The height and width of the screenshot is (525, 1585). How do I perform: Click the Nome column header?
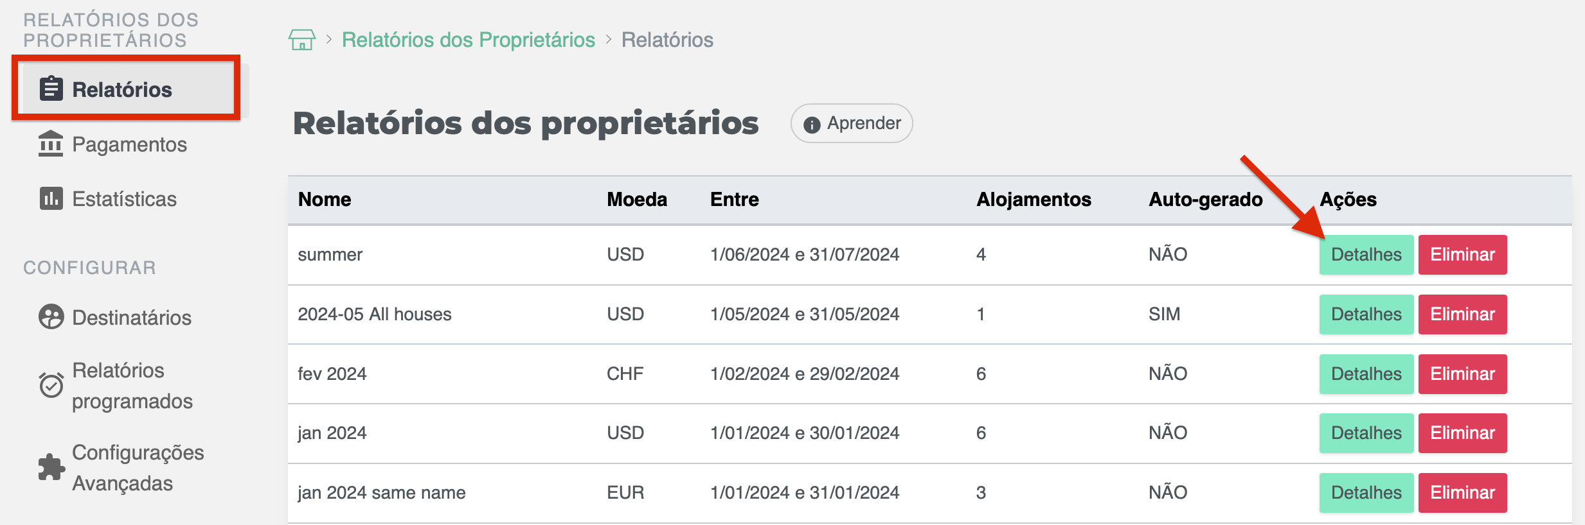click(325, 200)
